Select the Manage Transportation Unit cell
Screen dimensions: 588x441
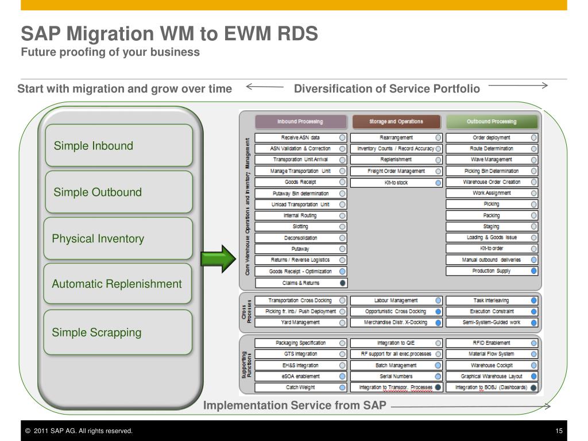tap(301, 171)
